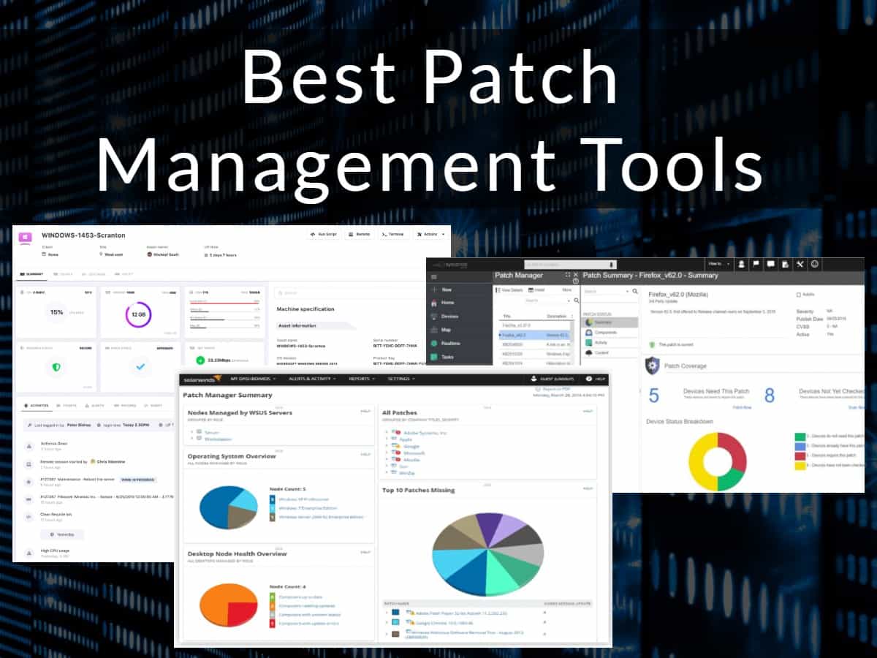The image size is (877, 658).
Task: Click the yellow legend color swatch
Action: [x=800, y=465]
